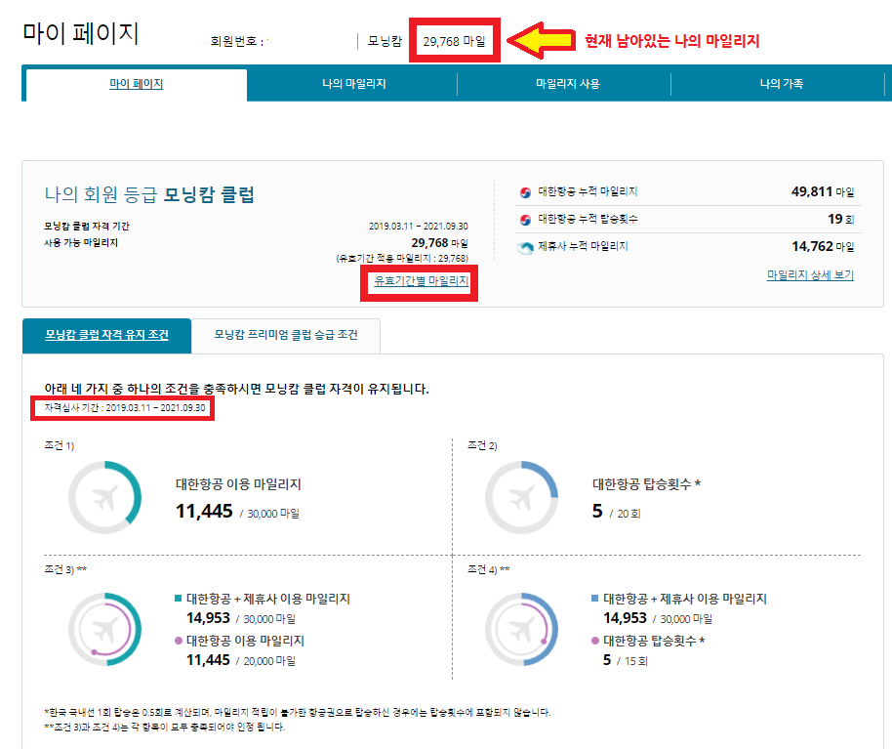Click the 모닝캄 클럽 자격 기간 label
Screen dimensions: 892x749
(x=87, y=226)
